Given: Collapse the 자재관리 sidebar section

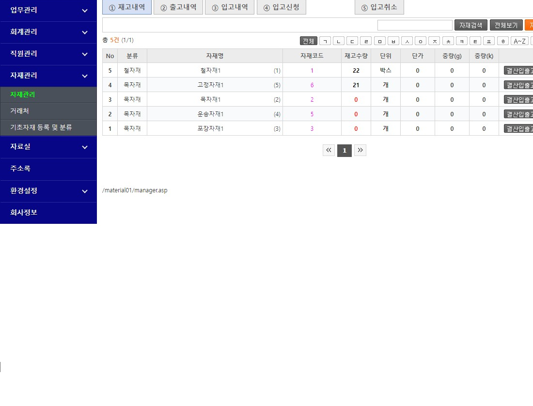Looking at the screenshot, I should tap(48, 76).
